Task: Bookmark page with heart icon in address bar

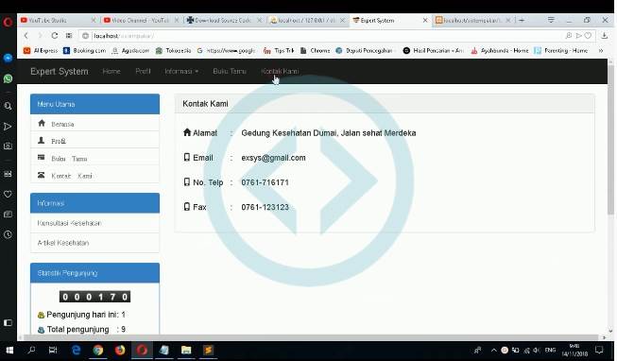Action: pyautogui.click(x=588, y=35)
